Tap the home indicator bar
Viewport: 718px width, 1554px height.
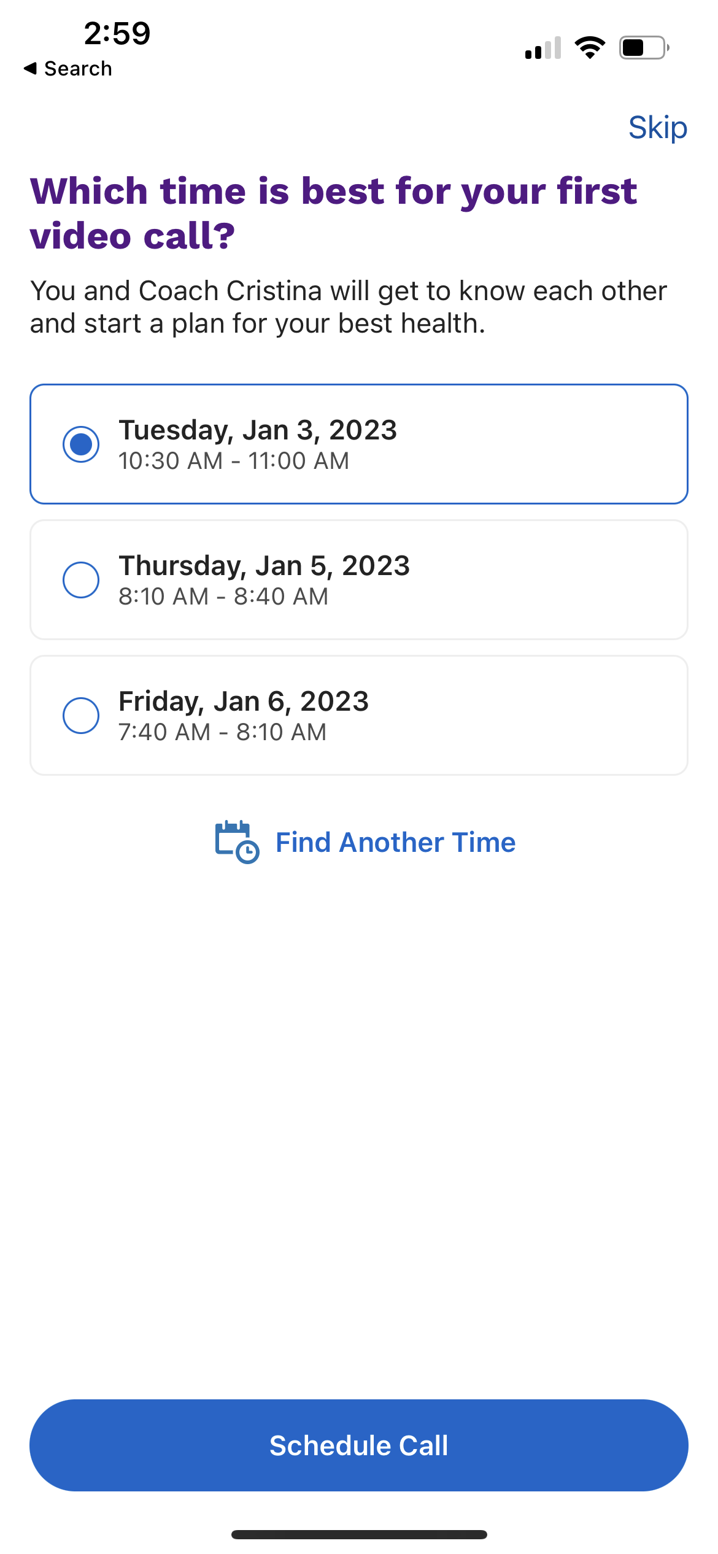[x=359, y=1534]
